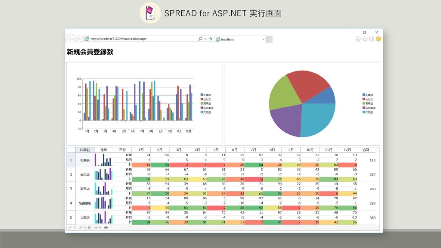Click the 店舗名 column header
Image resolution: width=441 pixels, height=248 pixels.
[85, 150]
